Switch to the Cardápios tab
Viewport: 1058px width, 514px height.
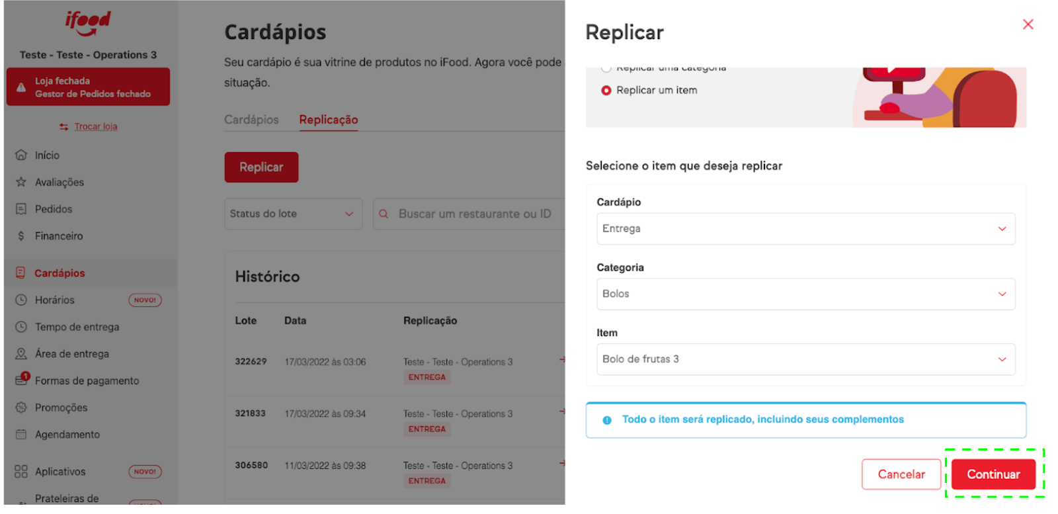click(x=251, y=120)
